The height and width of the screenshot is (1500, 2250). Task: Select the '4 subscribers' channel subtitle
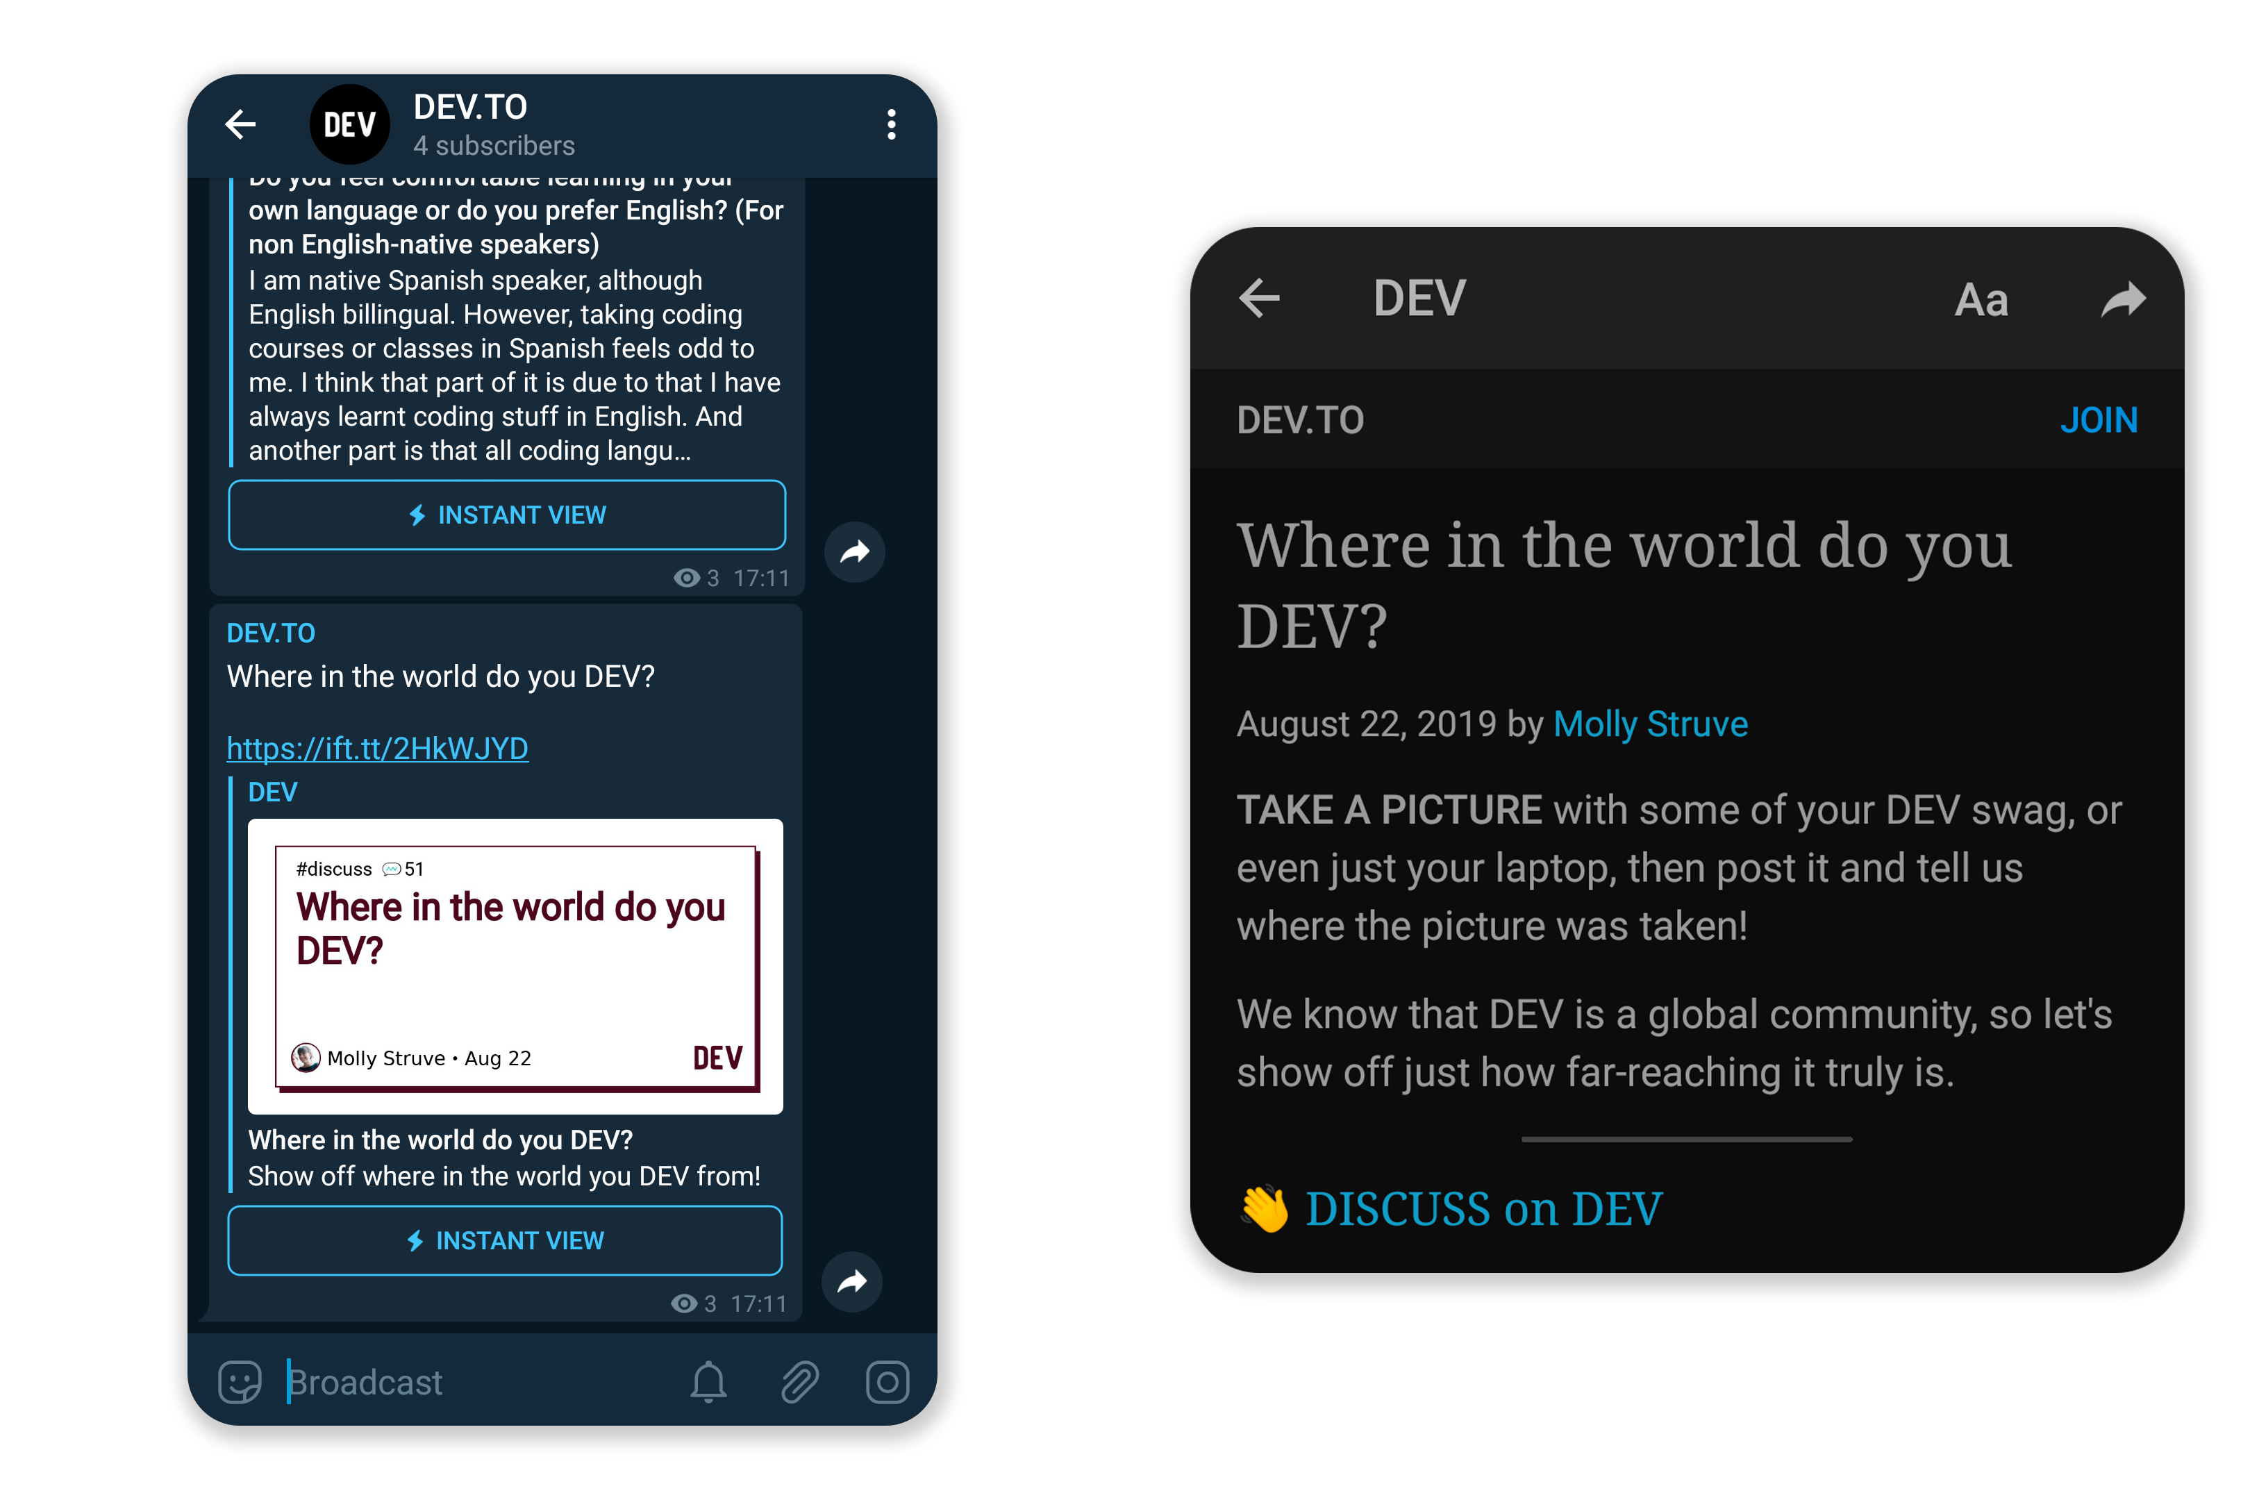(494, 145)
